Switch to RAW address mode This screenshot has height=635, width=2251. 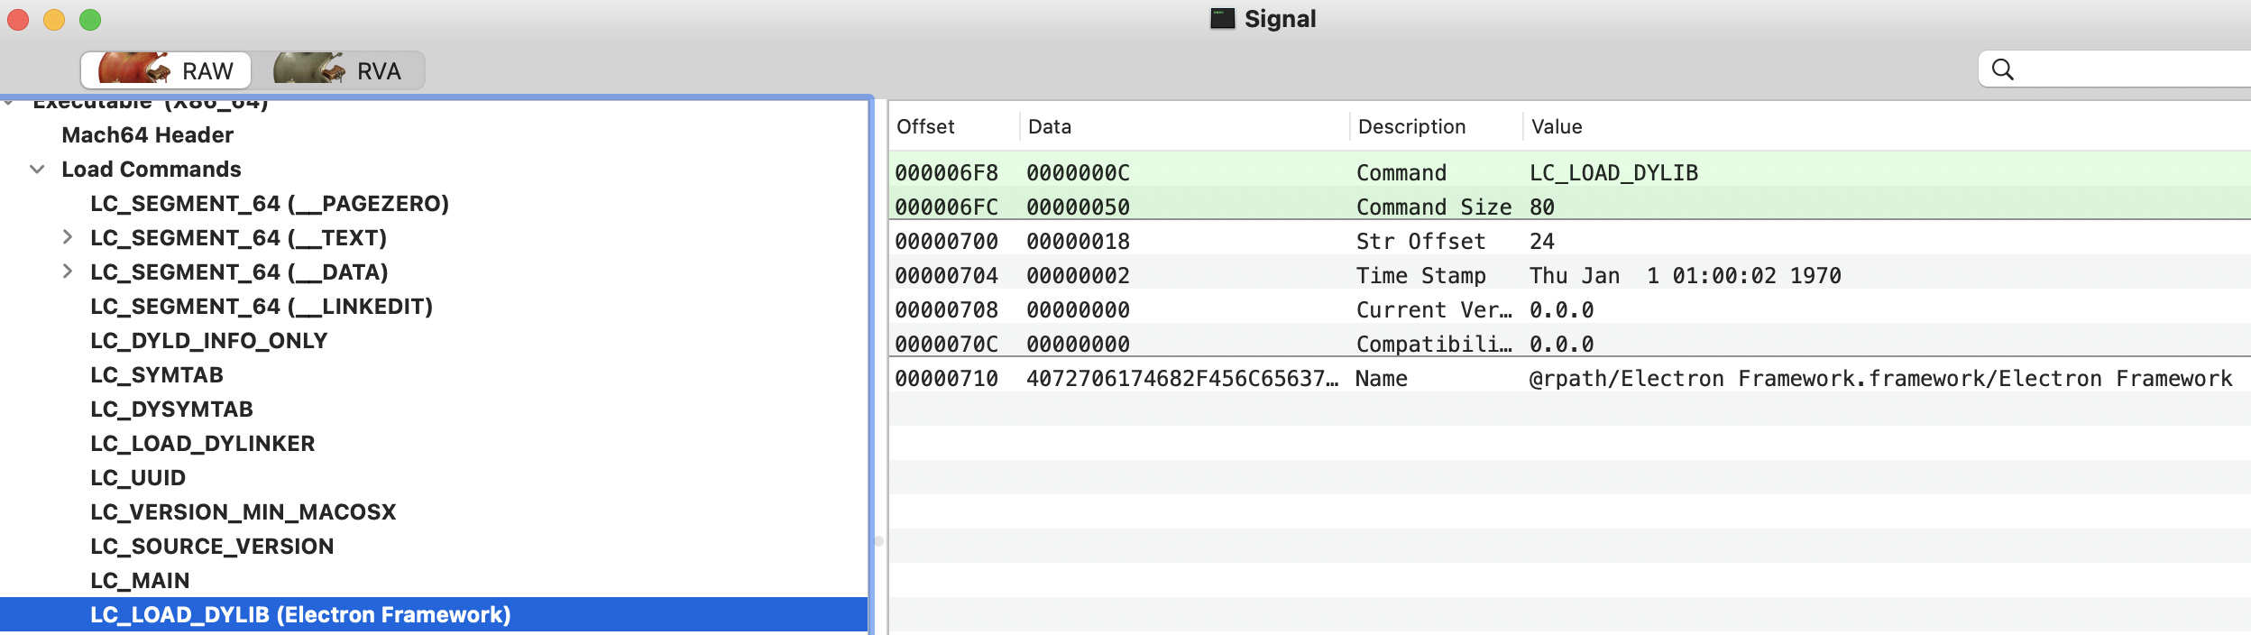(x=166, y=70)
